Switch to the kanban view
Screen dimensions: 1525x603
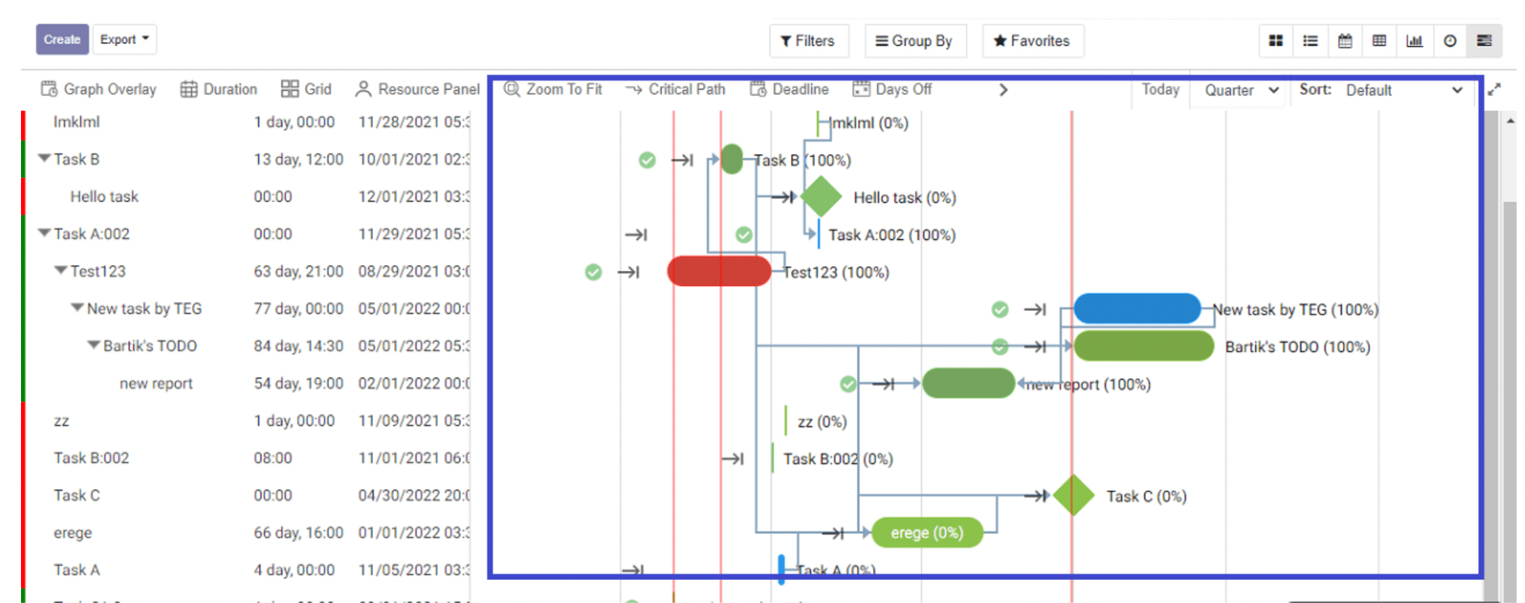(x=1276, y=41)
